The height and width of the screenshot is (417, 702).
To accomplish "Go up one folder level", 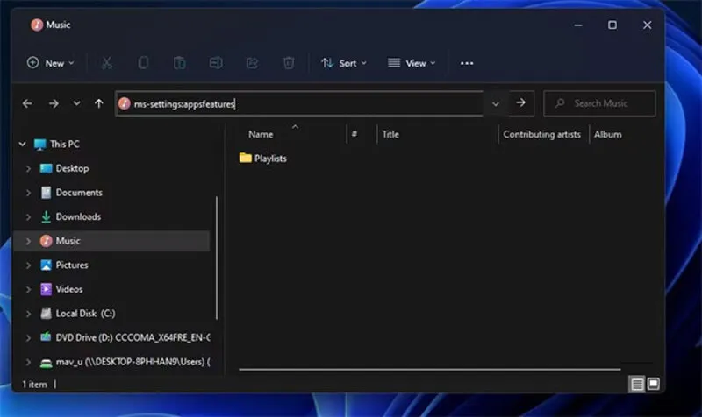I will [99, 103].
